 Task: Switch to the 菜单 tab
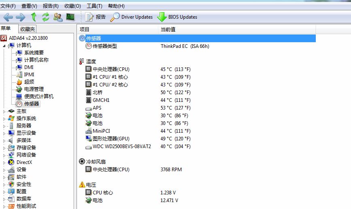click(x=6, y=28)
